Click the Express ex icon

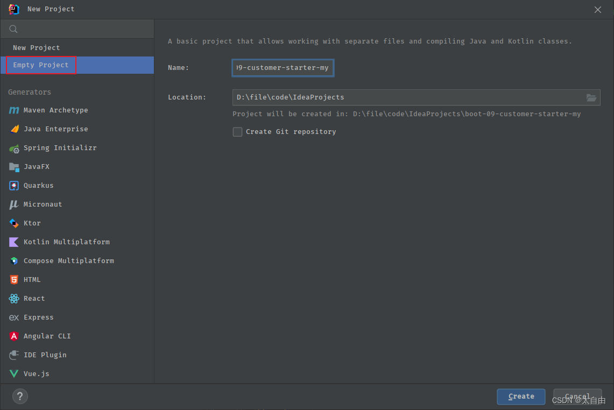coord(13,317)
